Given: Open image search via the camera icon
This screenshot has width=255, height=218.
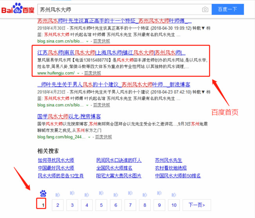Looking at the screenshot, I should click(x=205, y=9).
